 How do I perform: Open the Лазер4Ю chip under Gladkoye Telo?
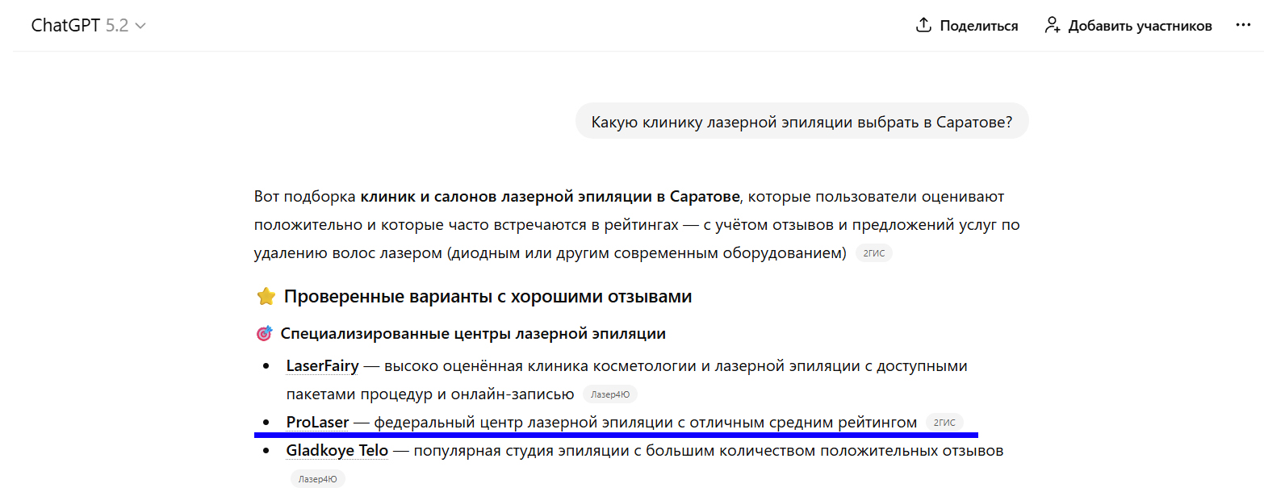[x=318, y=479]
